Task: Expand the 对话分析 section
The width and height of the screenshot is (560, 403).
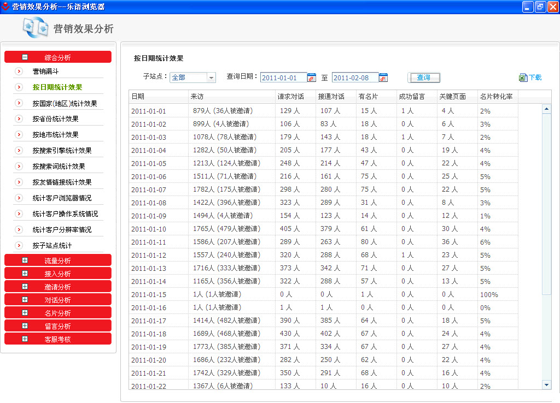Action: tap(25, 300)
